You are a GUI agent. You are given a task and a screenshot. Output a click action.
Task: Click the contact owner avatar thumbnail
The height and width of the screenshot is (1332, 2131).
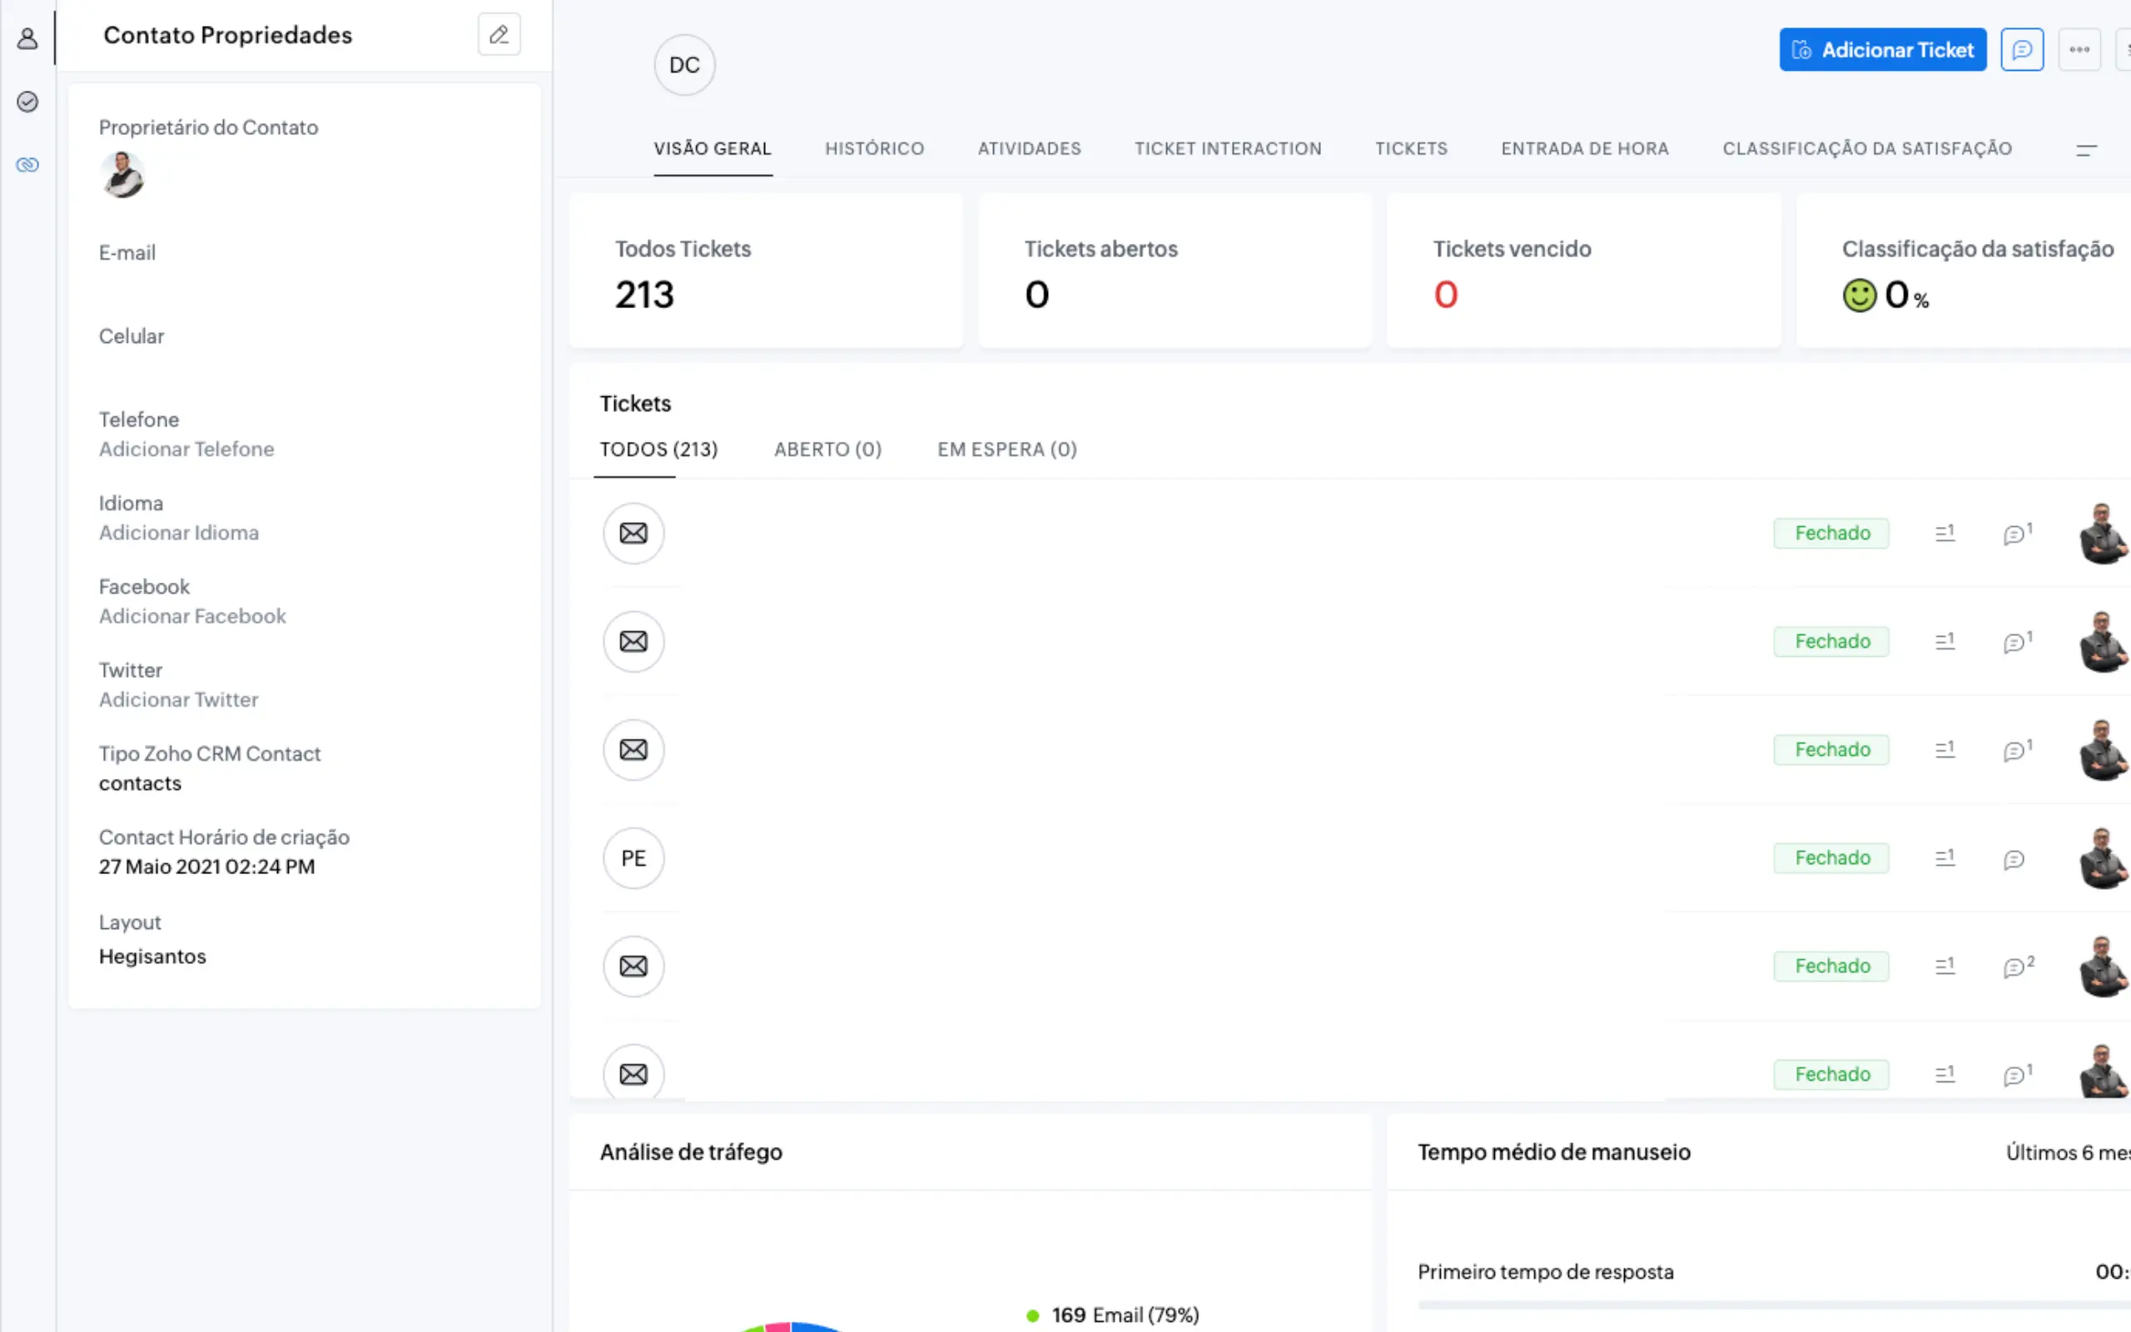tap(122, 175)
